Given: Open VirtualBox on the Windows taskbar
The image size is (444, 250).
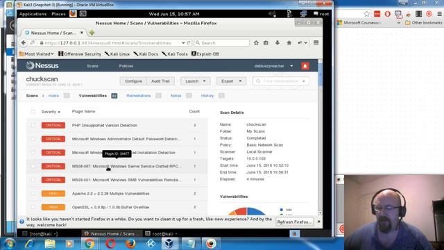Looking at the screenshot, I should (x=169, y=244).
